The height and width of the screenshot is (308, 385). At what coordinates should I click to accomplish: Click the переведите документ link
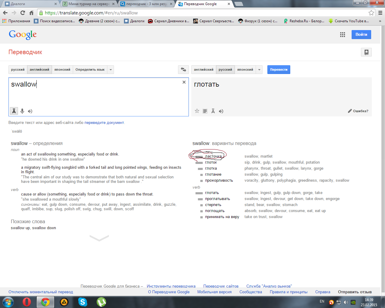(x=104, y=122)
